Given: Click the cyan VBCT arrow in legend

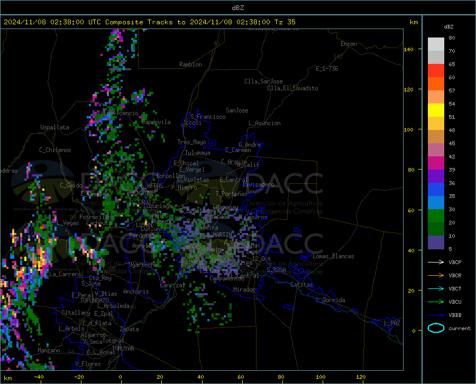Looking at the screenshot, I should (436, 288).
